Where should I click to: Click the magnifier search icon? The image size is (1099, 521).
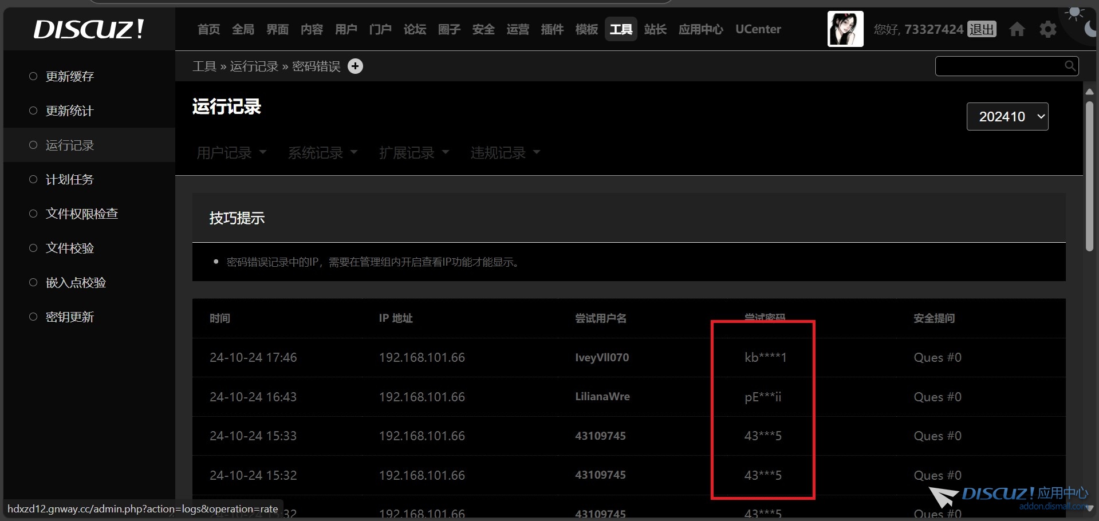[x=1070, y=66]
